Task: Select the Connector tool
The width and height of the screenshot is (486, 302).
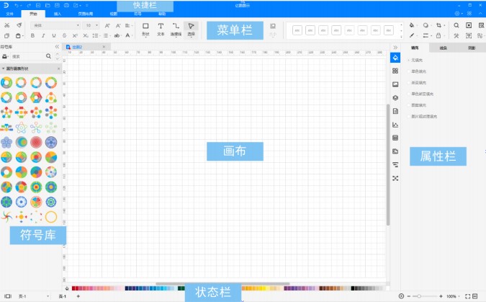Action: point(176,29)
